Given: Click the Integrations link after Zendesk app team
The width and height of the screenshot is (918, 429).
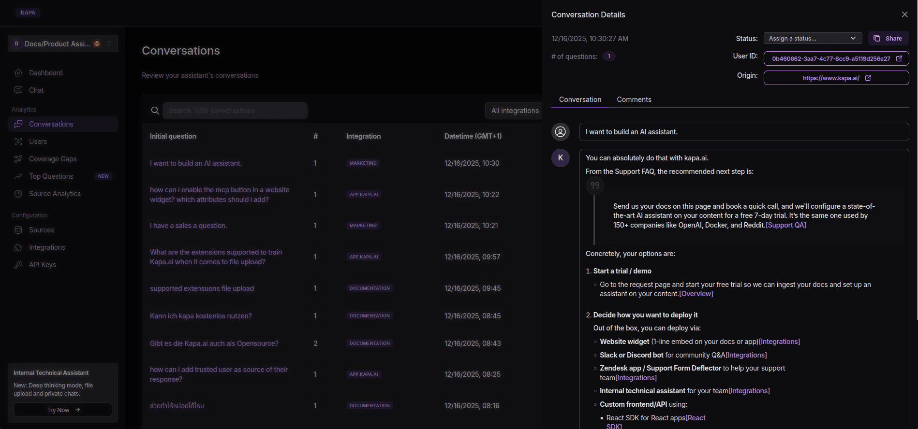Looking at the screenshot, I should (636, 378).
